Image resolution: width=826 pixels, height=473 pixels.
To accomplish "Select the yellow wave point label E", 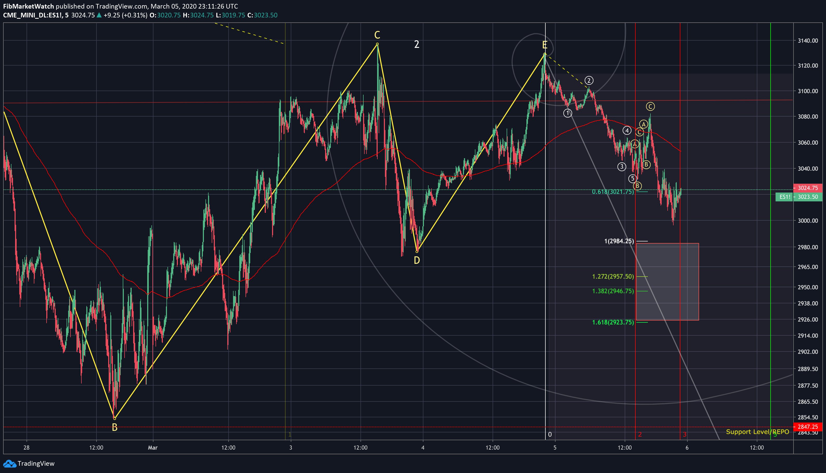I will tap(545, 45).
